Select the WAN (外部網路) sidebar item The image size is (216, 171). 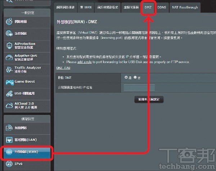(28, 152)
